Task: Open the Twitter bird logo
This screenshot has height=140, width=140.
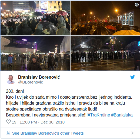Action: coord(132,77)
